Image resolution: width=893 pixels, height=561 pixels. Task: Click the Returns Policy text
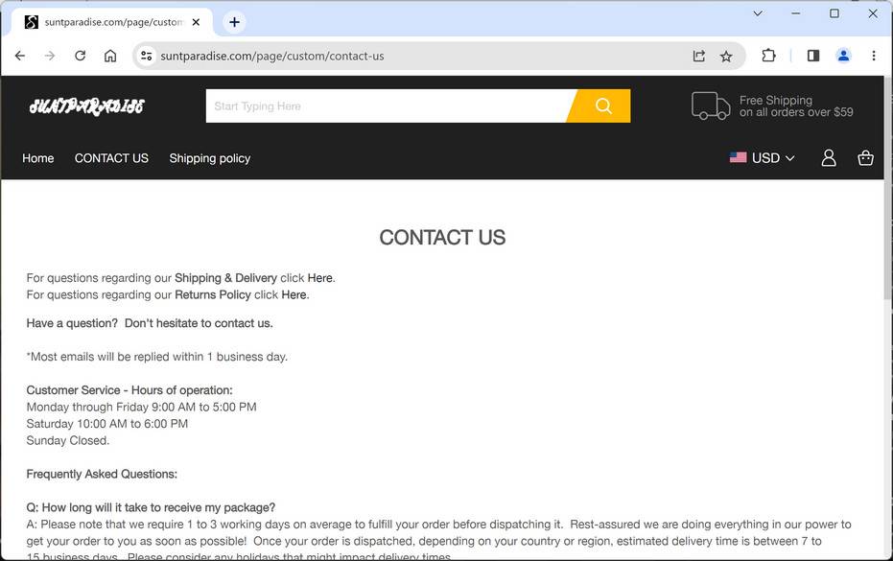coord(212,294)
